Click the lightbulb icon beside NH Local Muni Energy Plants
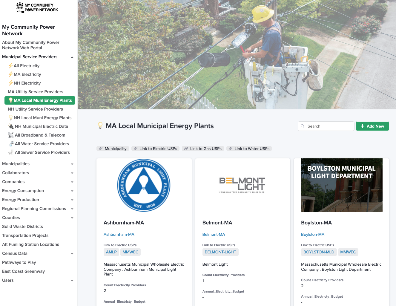 tap(10, 118)
